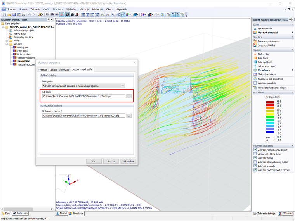Click Nápověda button in dialog
Viewport: 295px width, 221px height.
(x=128, y=161)
